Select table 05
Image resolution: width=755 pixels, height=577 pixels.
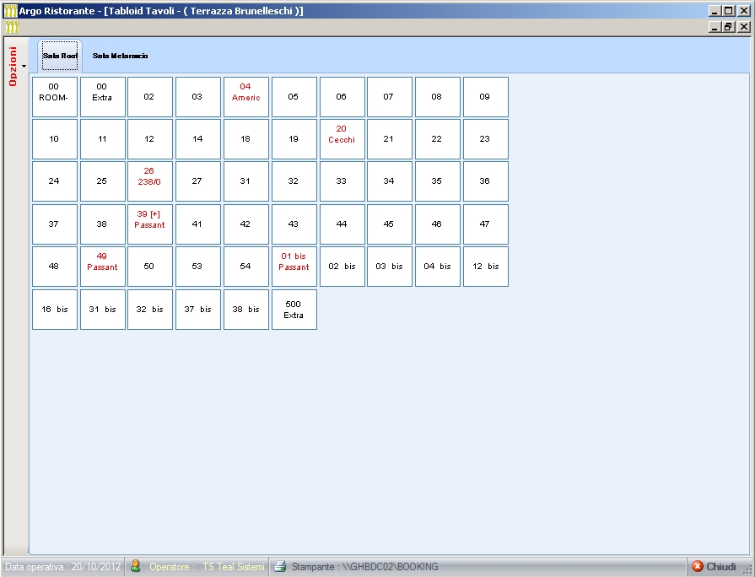(x=294, y=97)
